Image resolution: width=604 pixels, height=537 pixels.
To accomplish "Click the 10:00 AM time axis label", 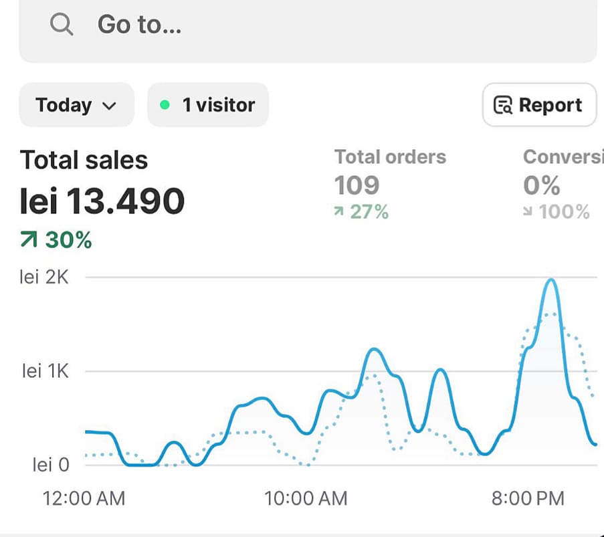I will 306,498.
